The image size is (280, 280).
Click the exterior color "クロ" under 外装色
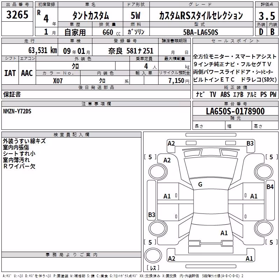pos(75,66)
